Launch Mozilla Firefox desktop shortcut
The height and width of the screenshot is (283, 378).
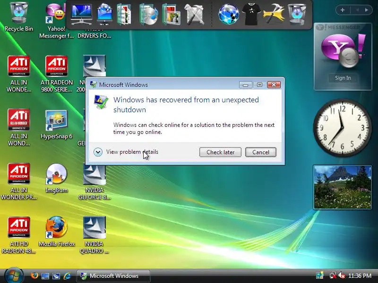pyautogui.click(x=57, y=232)
